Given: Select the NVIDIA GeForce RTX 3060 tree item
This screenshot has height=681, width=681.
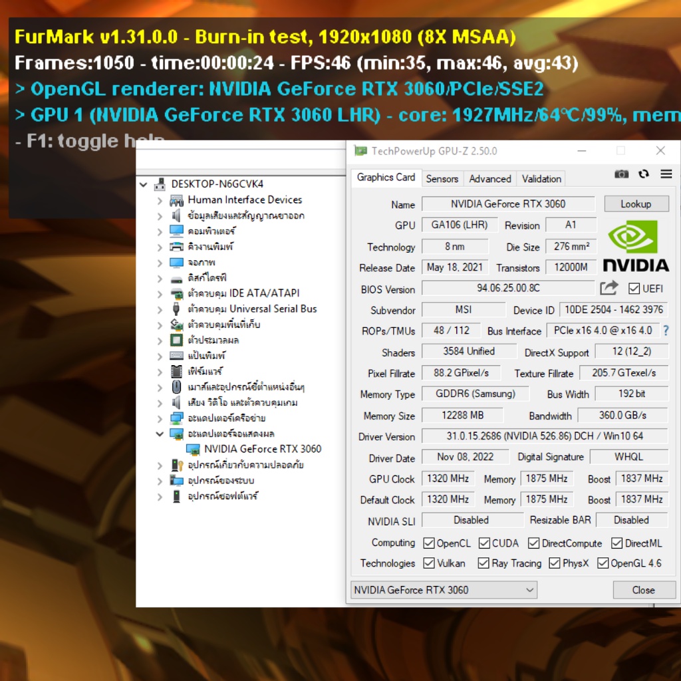Looking at the screenshot, I should (x=262, y=449).
